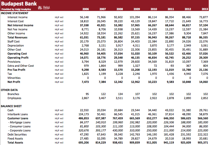
Task: Select the Operating Profit row label
Action: click(18, 58)
